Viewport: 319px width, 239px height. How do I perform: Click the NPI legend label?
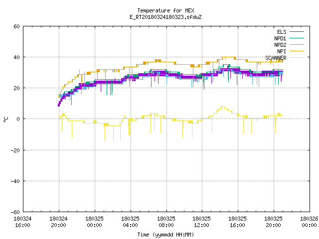(282, 51)
